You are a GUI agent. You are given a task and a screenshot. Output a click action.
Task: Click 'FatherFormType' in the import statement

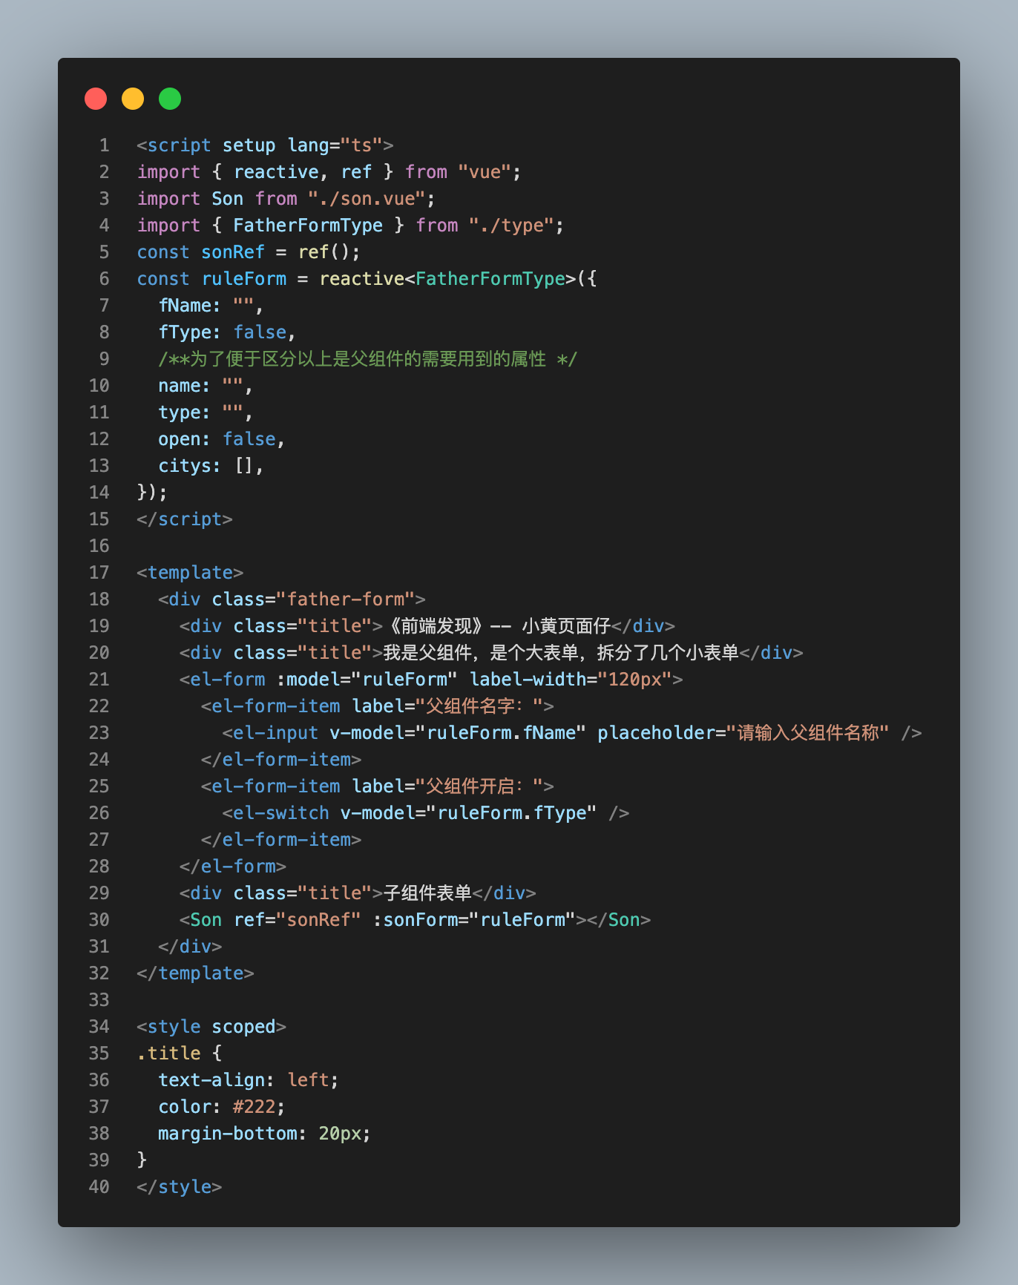(x=308, y=226)
